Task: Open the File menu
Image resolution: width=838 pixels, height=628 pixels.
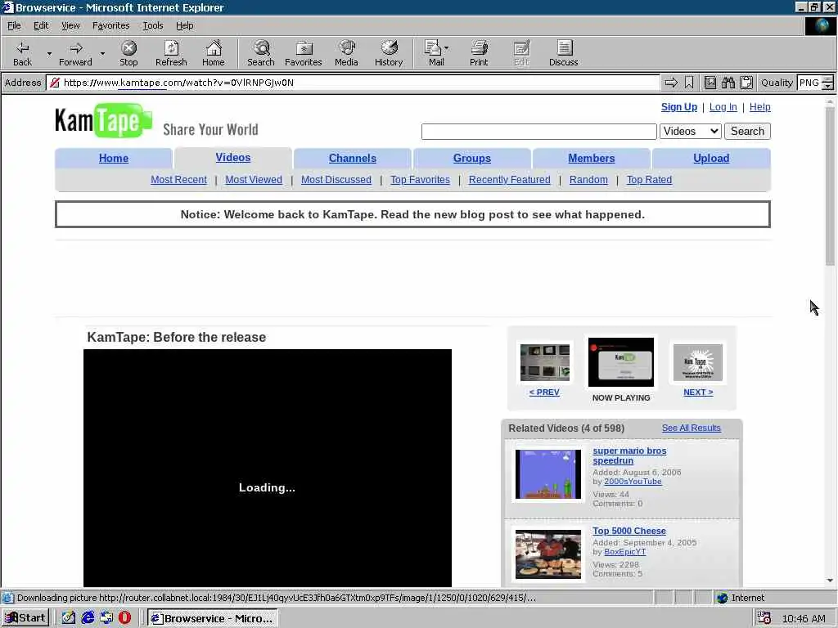Action: 14,25
